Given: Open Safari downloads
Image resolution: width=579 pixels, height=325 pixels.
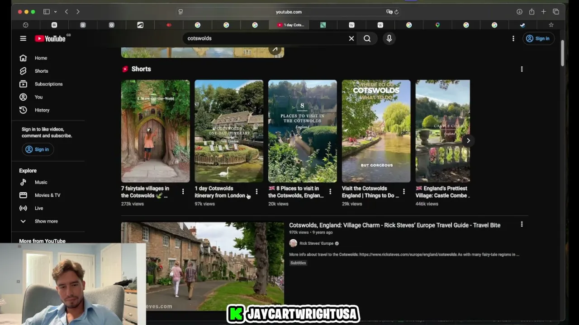Looking at the screenshot, I should point(519,12).
